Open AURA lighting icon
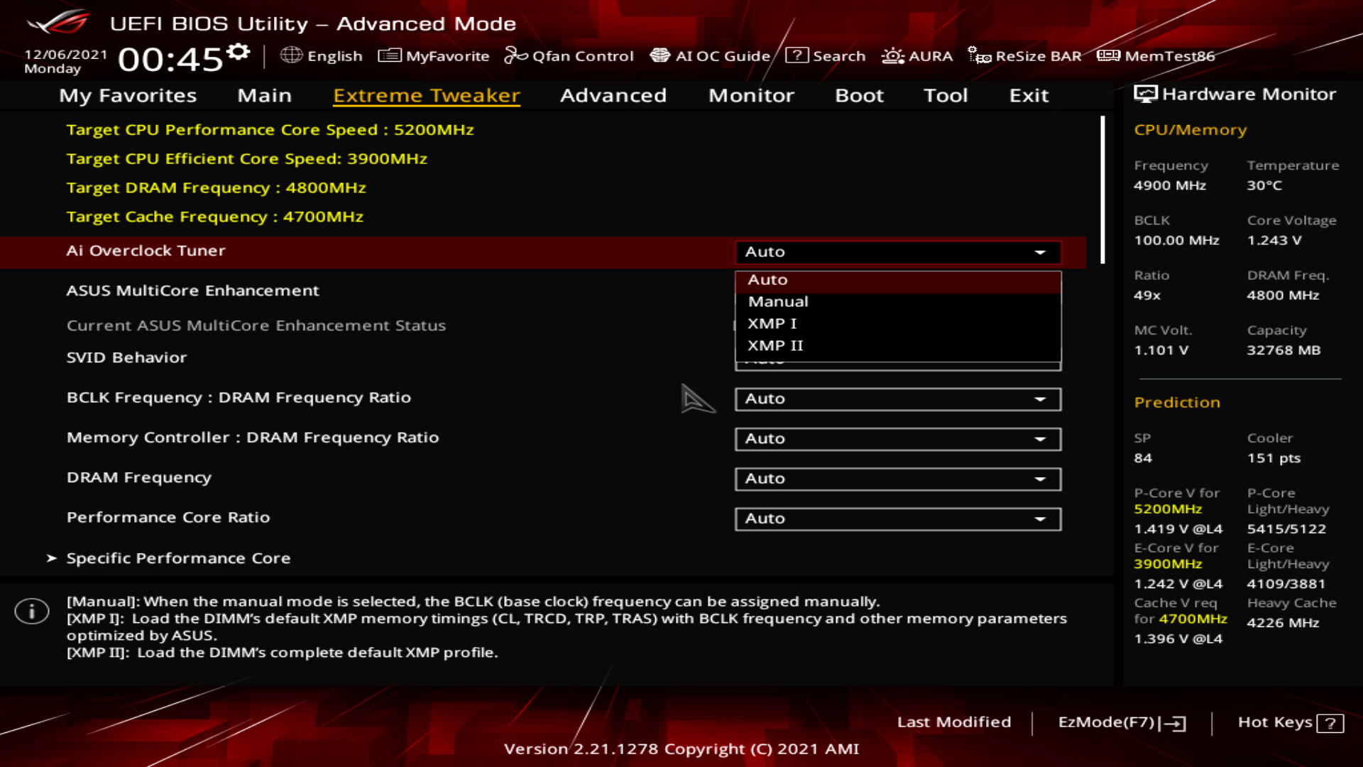The image size is (1363, 767). (892, 55)
